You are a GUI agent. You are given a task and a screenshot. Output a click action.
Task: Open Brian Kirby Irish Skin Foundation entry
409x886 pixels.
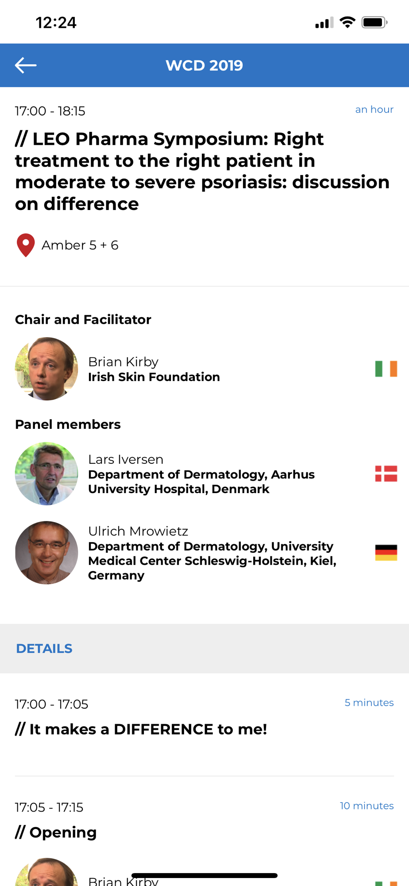tap(154, 369)
